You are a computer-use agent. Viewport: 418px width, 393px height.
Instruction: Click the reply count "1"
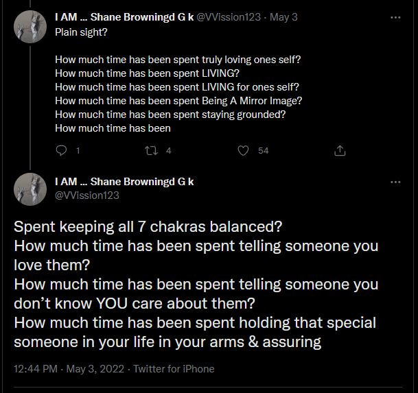(78, 151)
